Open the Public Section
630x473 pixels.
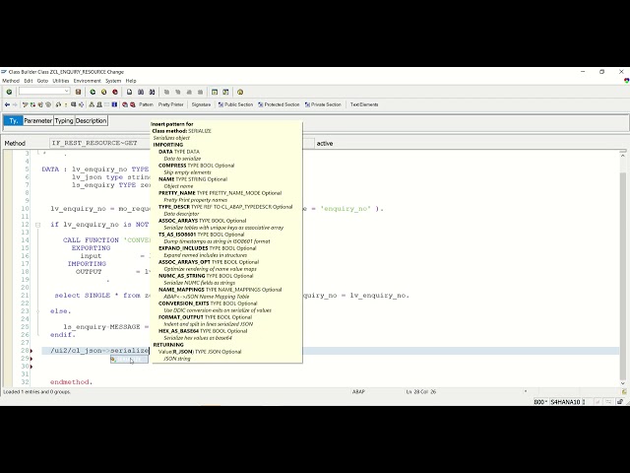coord(235,104)
